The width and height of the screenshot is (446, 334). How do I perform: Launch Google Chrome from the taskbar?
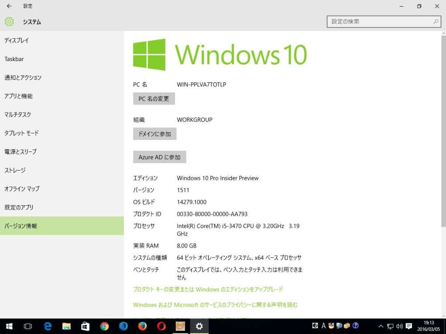click(104, 326)
